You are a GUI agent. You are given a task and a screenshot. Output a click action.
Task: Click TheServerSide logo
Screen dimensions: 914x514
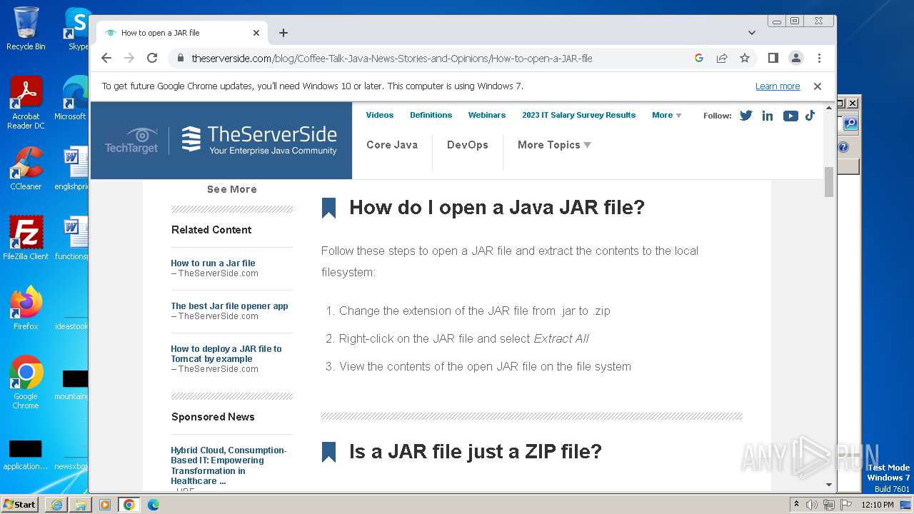(258, 140)
